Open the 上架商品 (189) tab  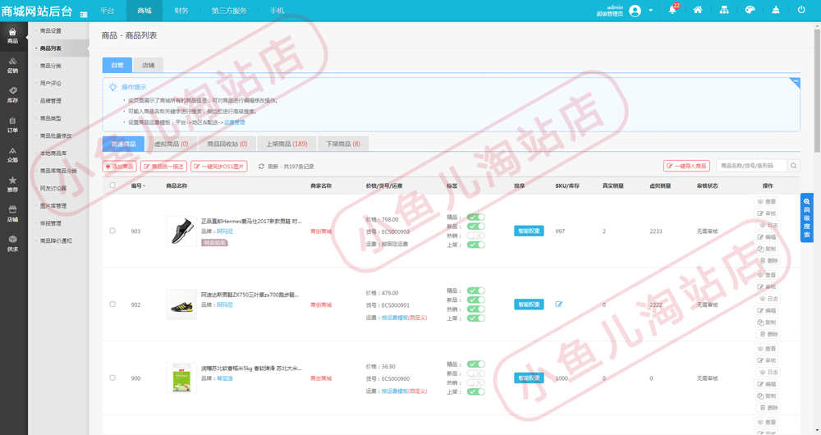click(x=287, y=144)
